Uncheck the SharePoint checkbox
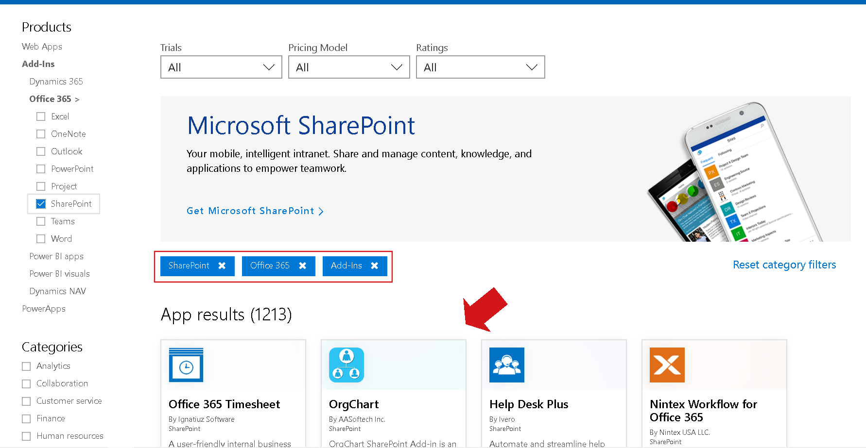Image resolution: width=866 pixels, height=448 pixels. pos(41,204)
